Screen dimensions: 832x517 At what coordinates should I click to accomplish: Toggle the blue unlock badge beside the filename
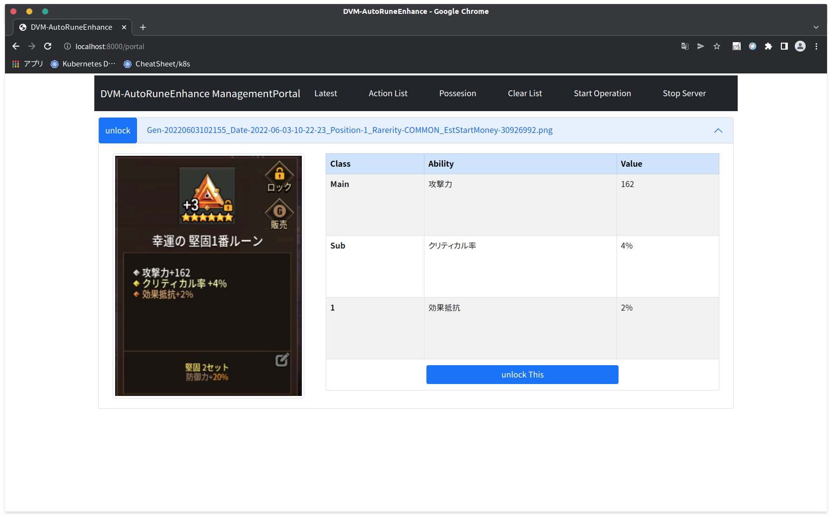point(118,130)
